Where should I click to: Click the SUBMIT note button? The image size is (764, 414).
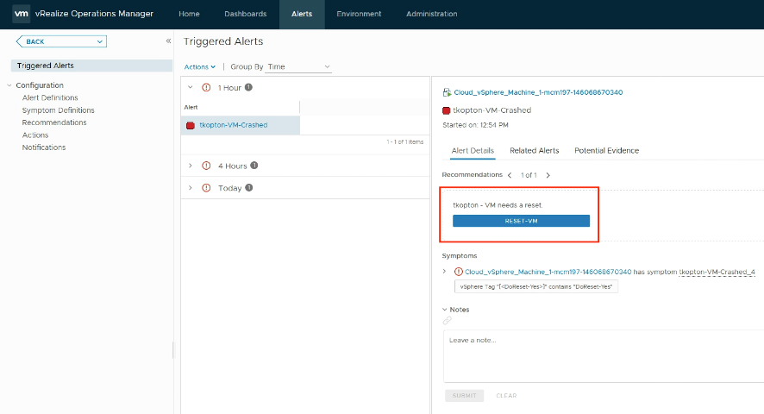[464, 396]
